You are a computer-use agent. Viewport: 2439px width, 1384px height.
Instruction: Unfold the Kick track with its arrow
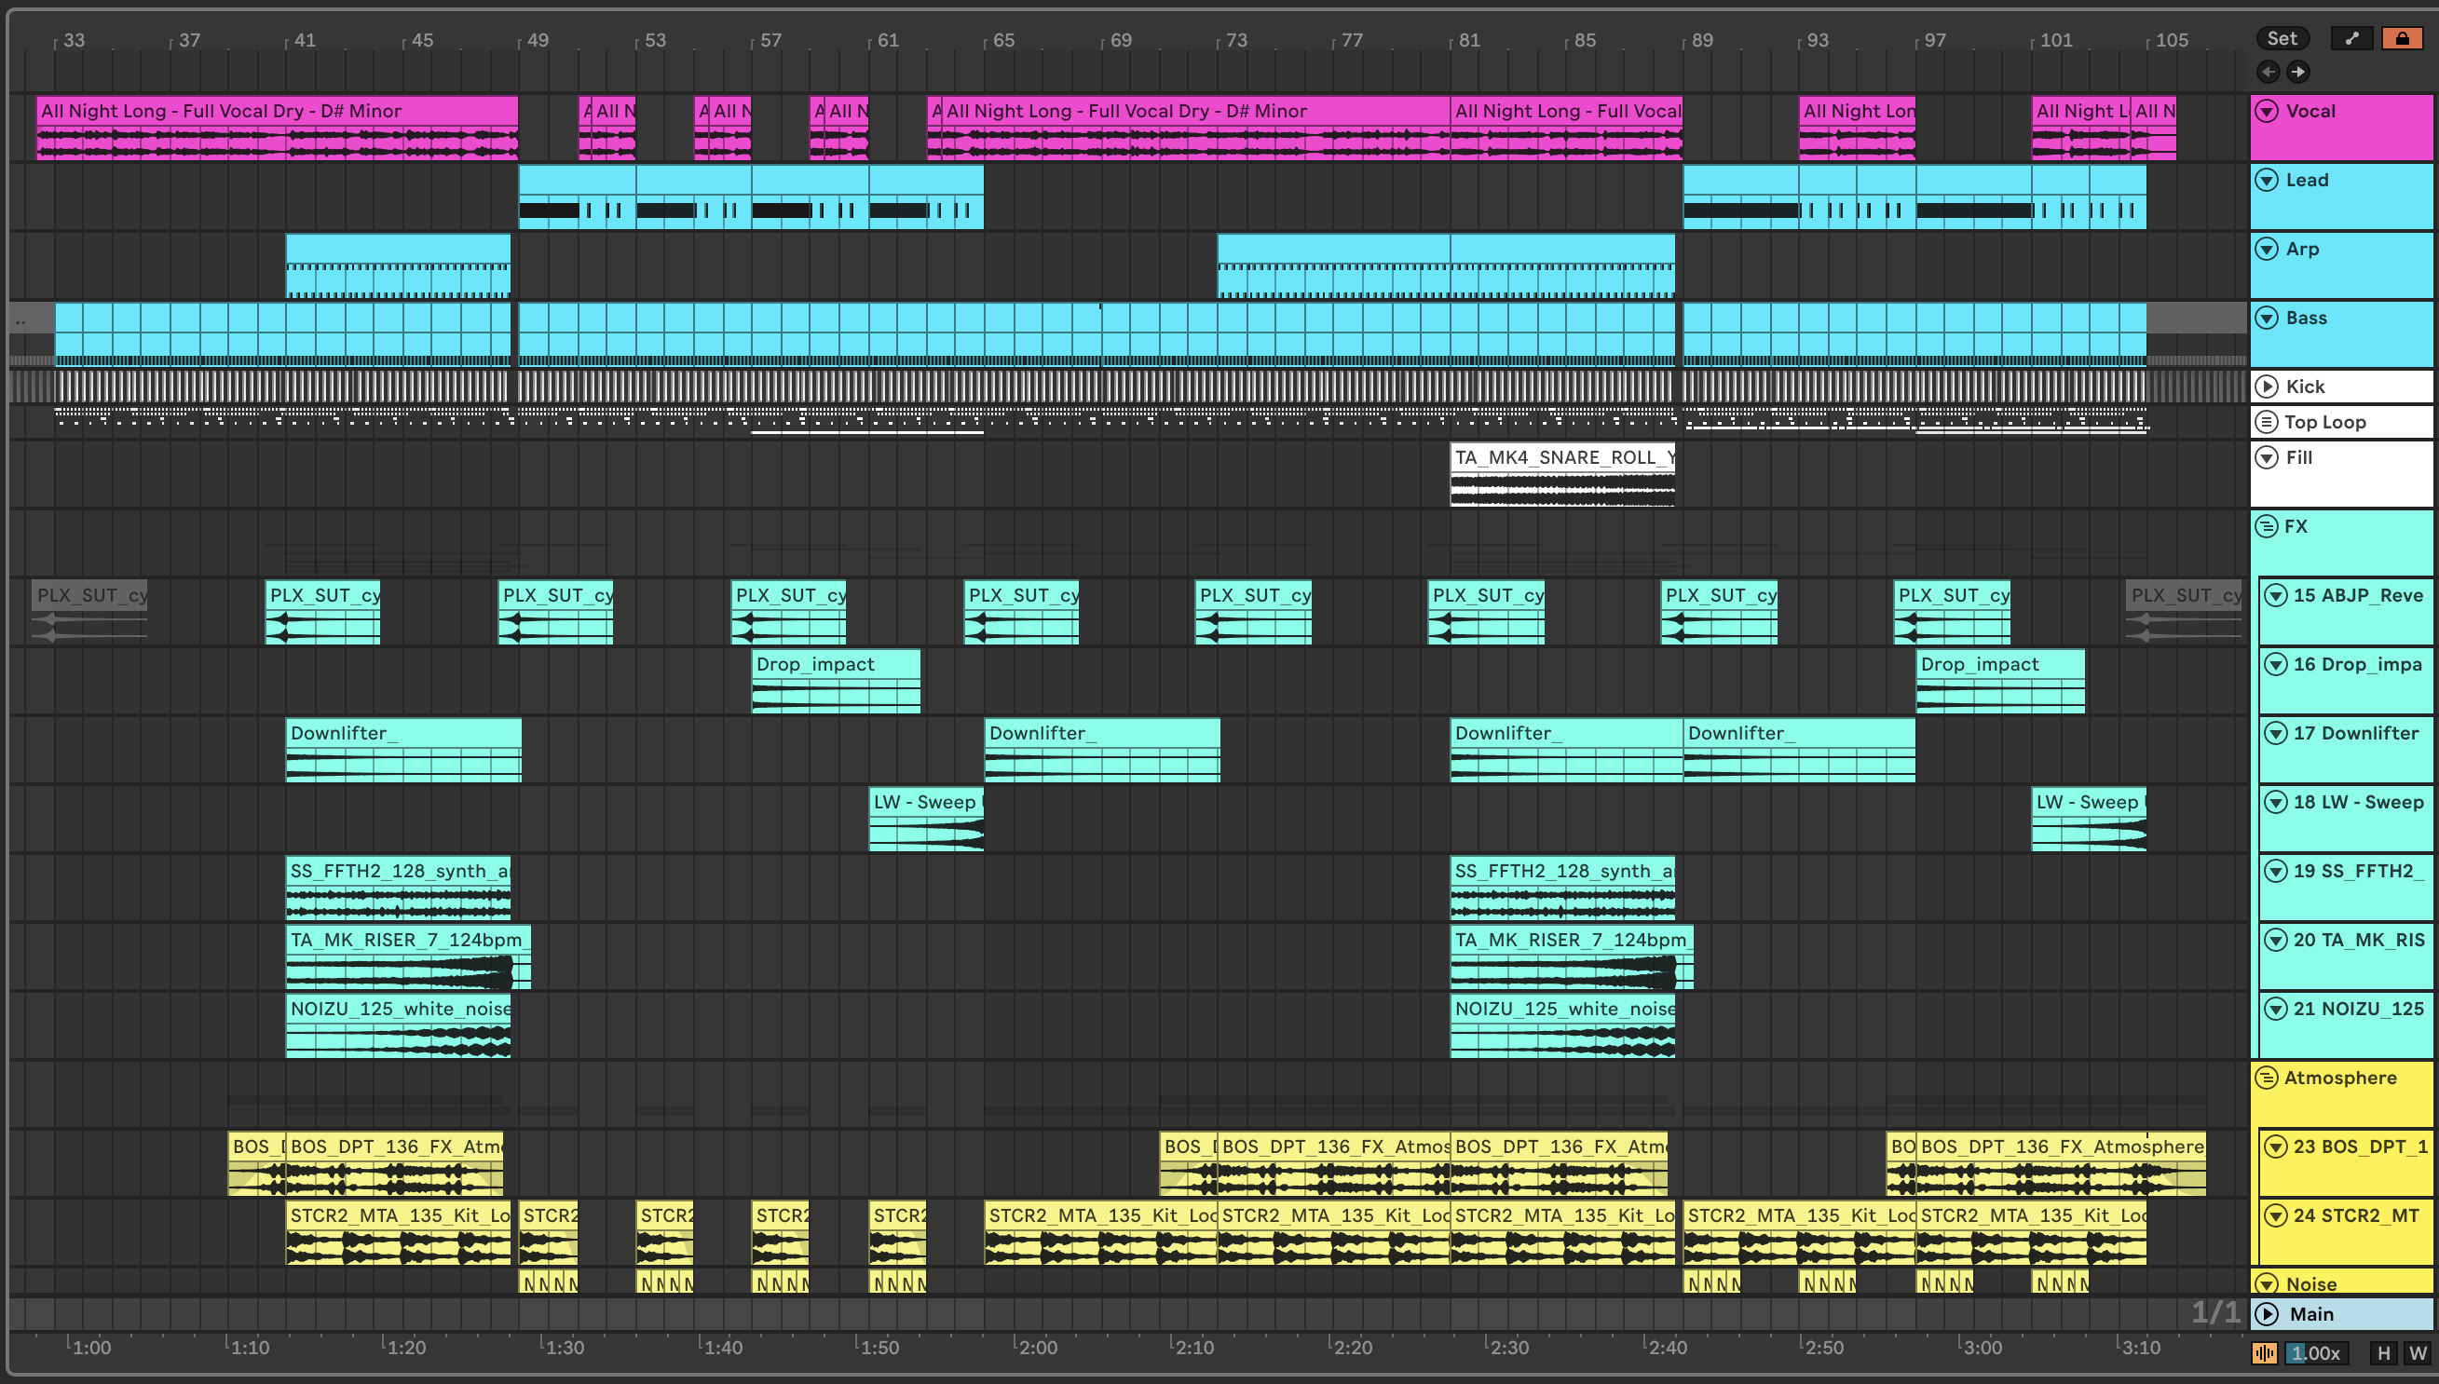point(2267,386)
